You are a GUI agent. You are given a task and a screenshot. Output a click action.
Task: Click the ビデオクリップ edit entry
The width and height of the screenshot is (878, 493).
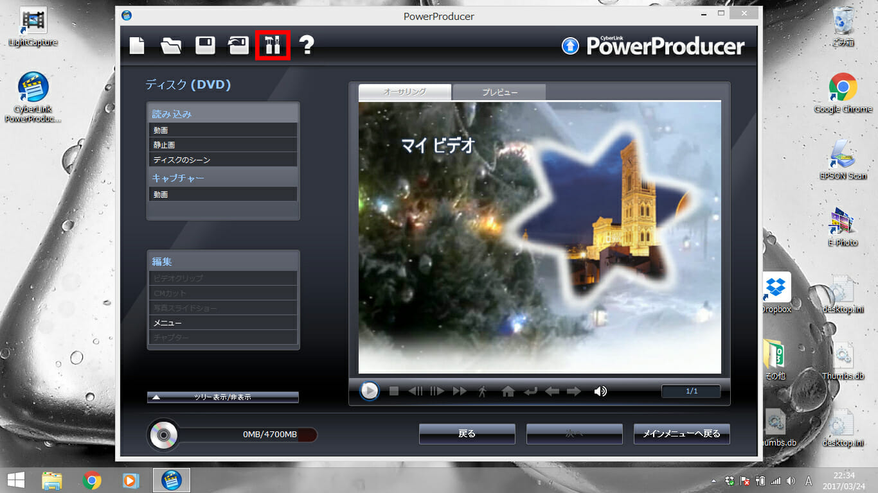click(x=223, y=278)
